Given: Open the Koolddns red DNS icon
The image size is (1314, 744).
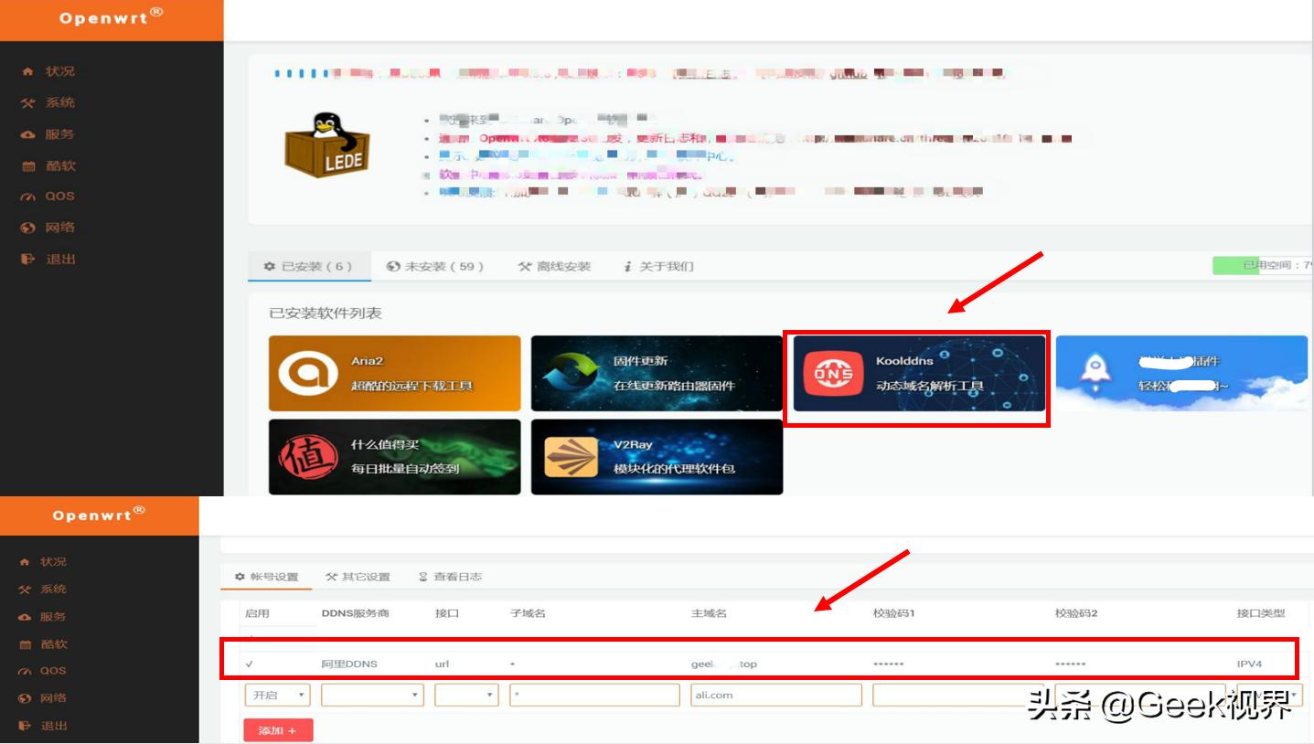Looking at the screenshot, I should [x=833, y=374].
